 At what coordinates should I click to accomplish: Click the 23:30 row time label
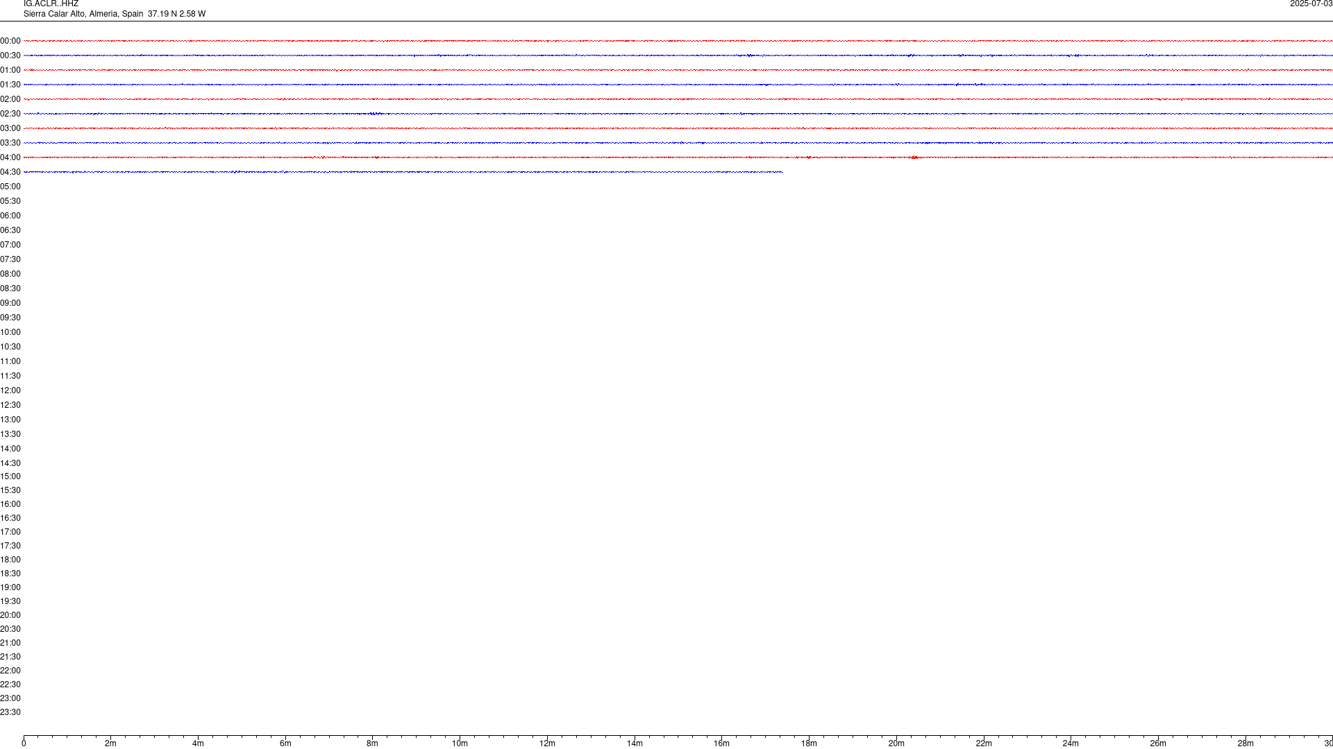click(10, 712)
